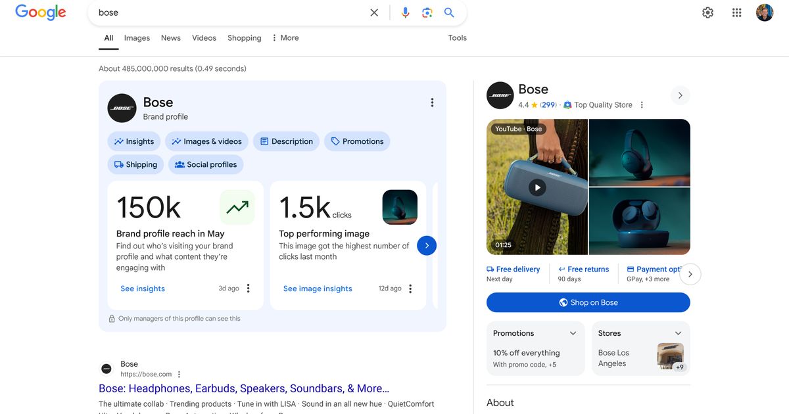Open the Bose Headphones, Earbuds, Speakers result

click(x=244, y=388)
